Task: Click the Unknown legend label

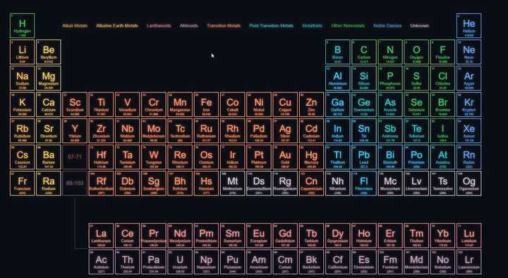Action: (420, 25)
